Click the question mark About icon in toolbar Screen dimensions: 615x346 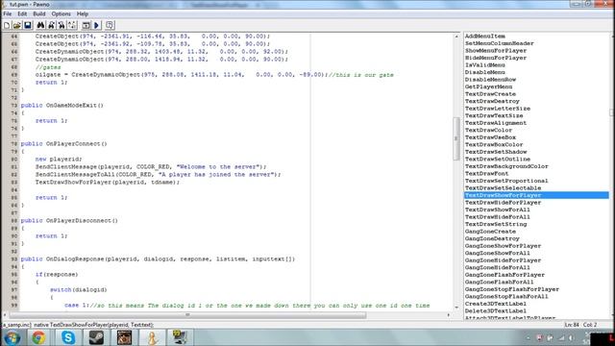coord(110,26)
